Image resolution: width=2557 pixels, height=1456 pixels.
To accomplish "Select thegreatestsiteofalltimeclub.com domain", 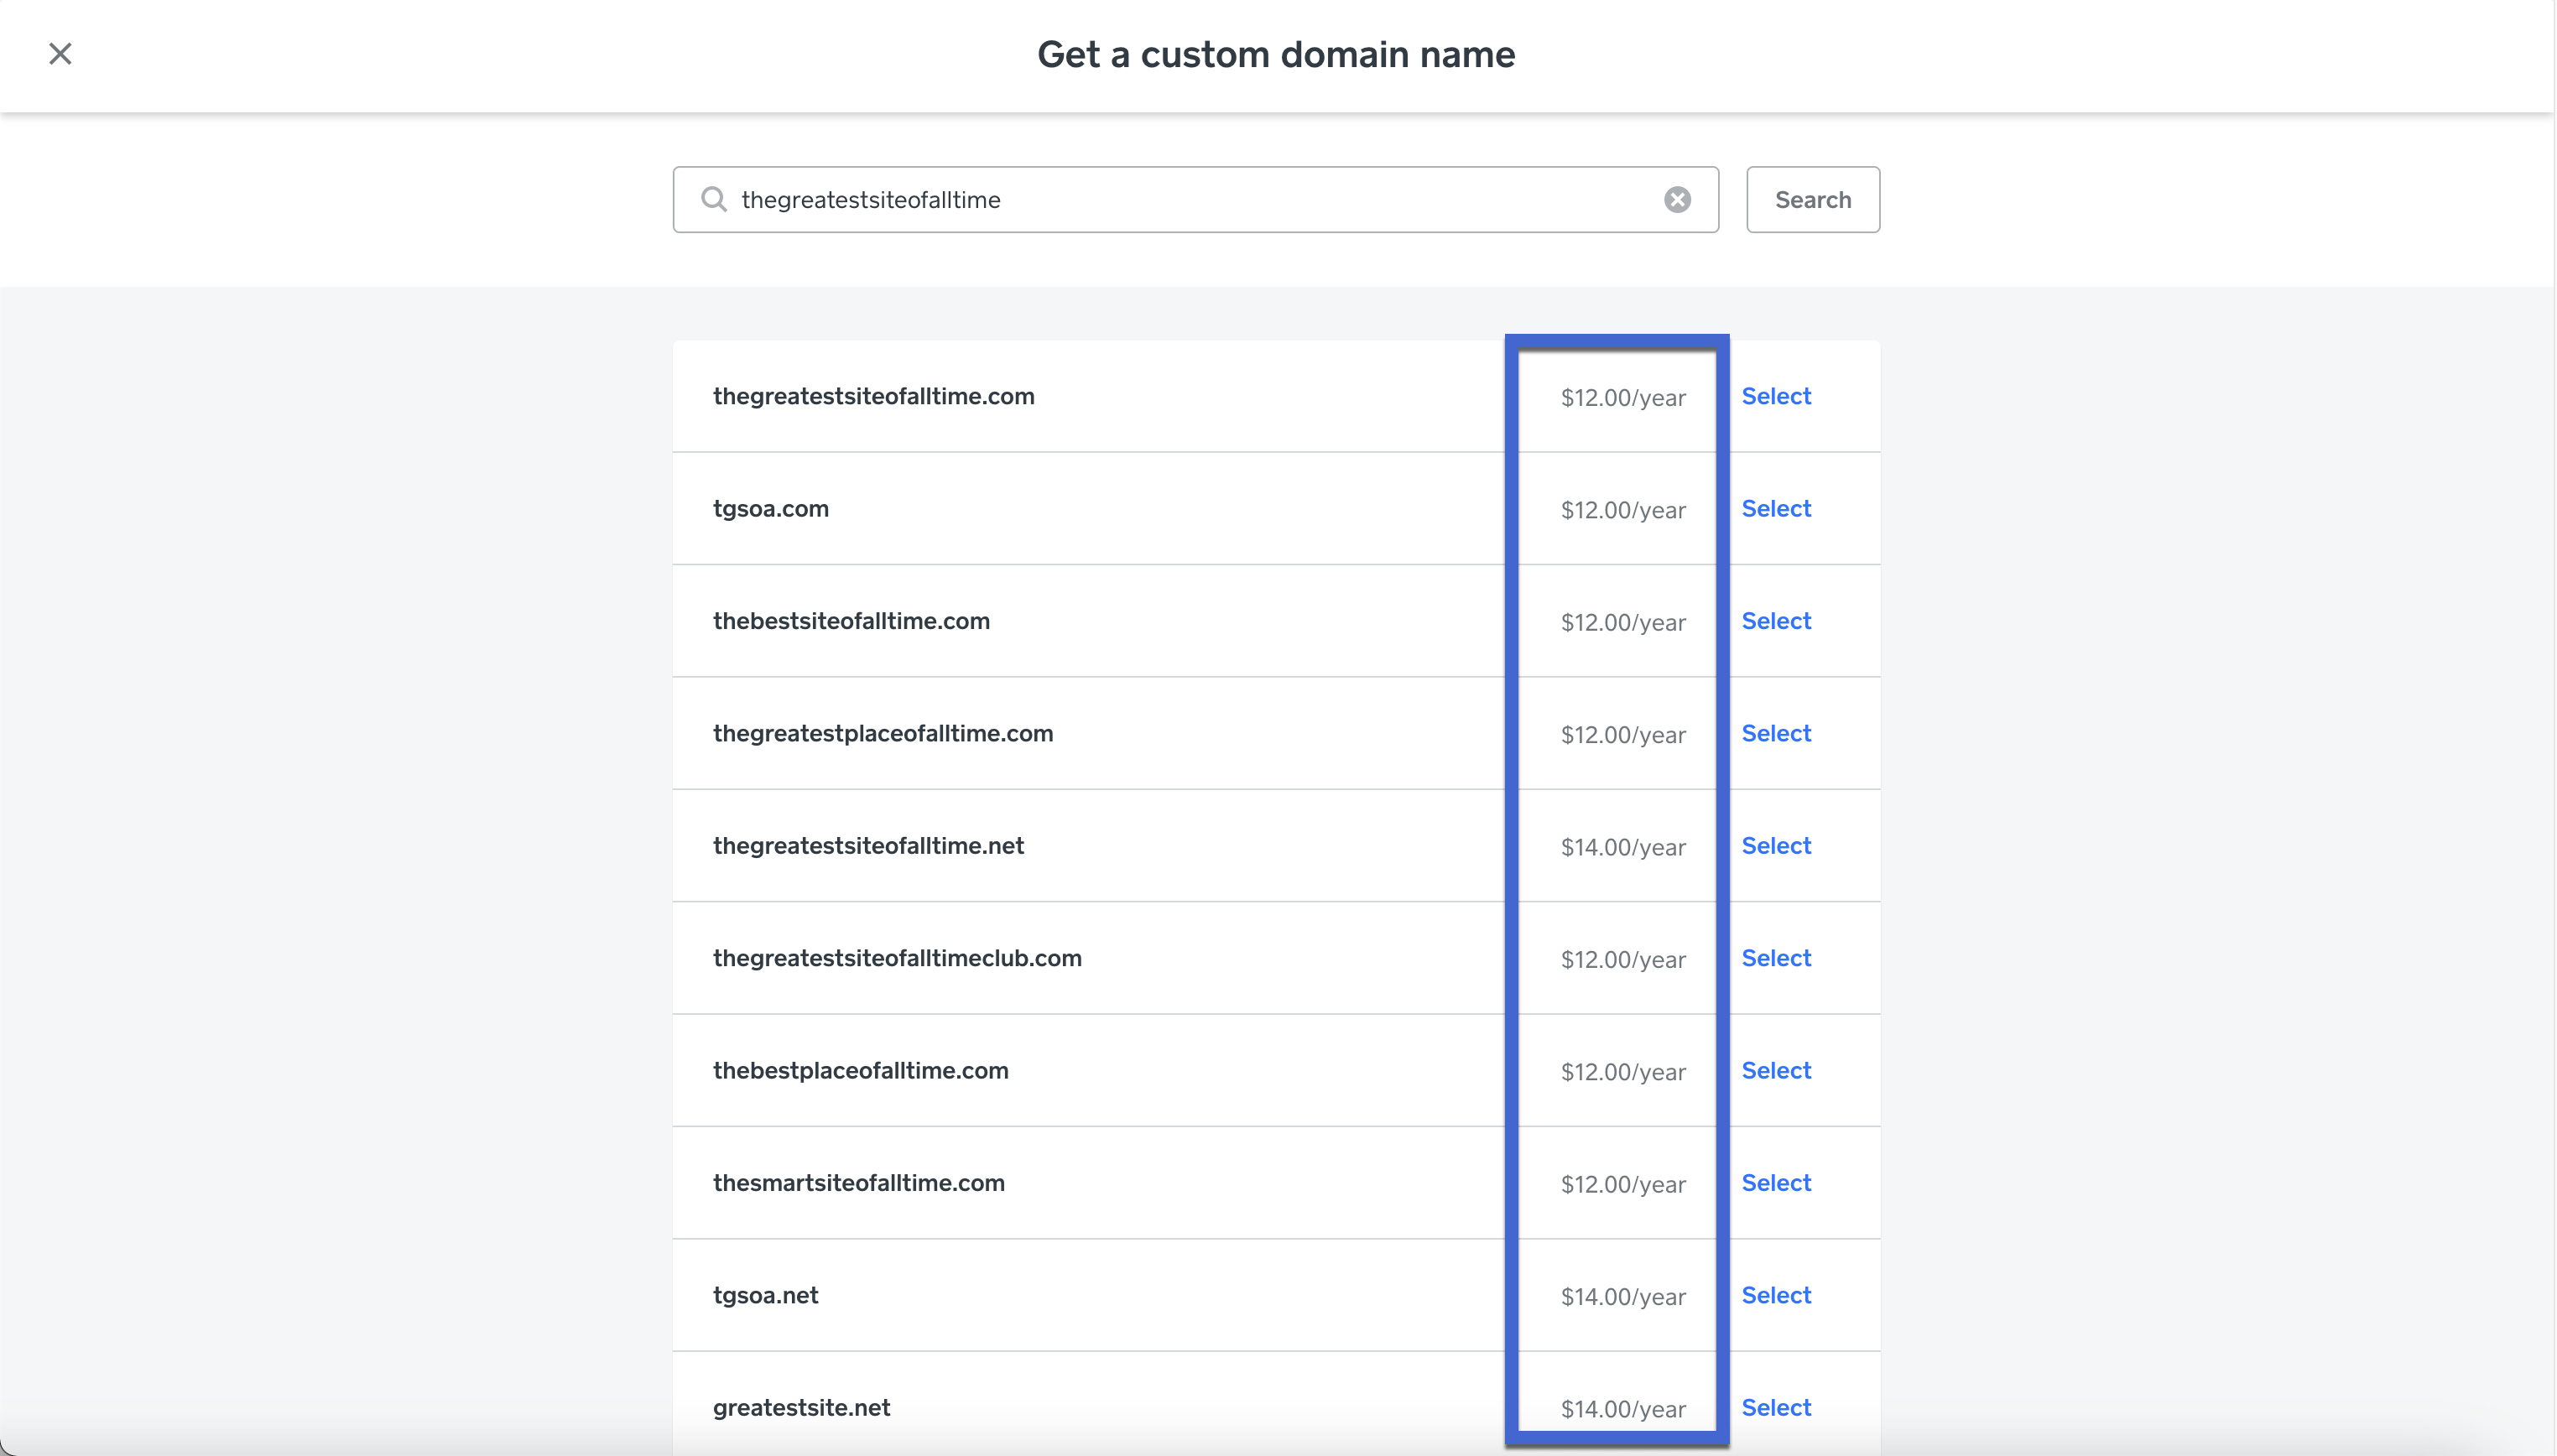I will [1775, 958].
